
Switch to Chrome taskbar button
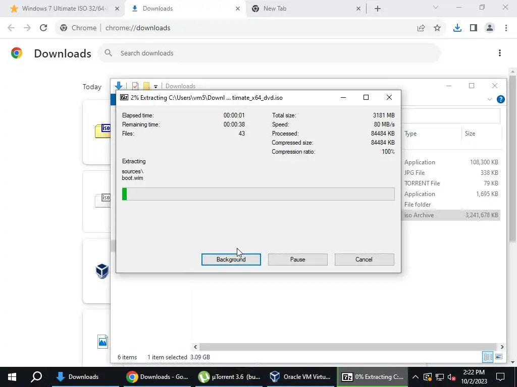[x=158, y=377]
